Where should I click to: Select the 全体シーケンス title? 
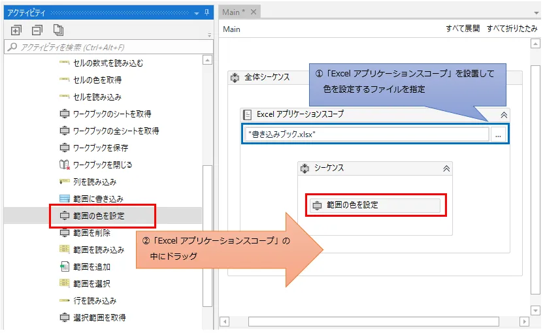pos(267,77)
